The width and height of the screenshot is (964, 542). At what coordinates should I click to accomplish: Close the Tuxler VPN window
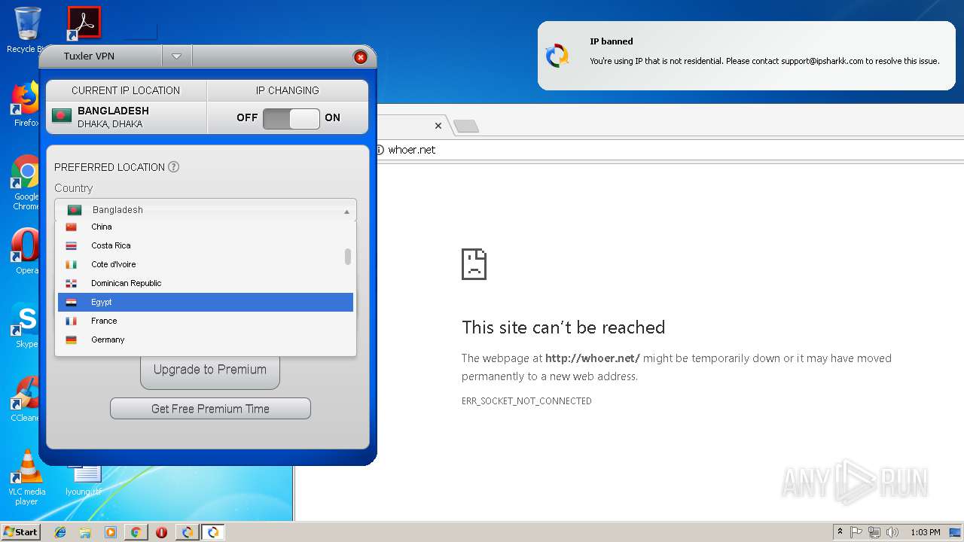[x=360, y=57]
